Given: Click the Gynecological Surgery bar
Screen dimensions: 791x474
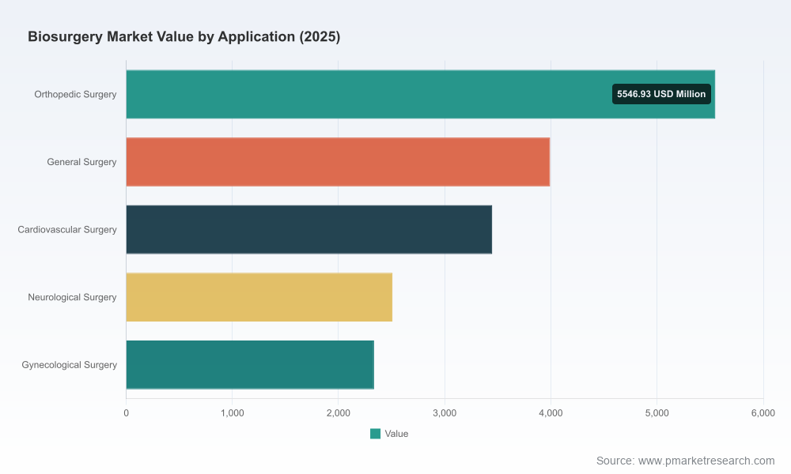Looking at the screenshot, I should 250,365.
